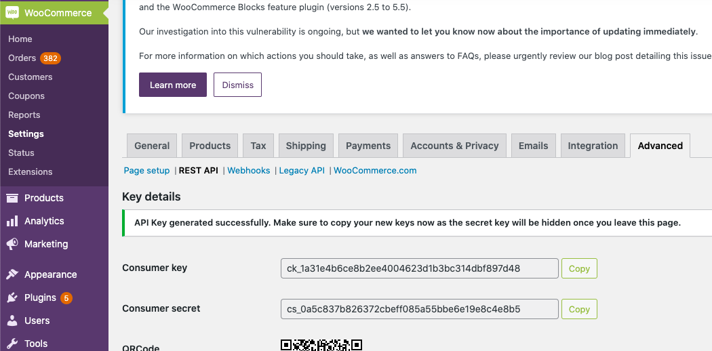Open Appearance via the paintbrush icon
Viewport: 712px width, 351px height.
coord(12,274)
